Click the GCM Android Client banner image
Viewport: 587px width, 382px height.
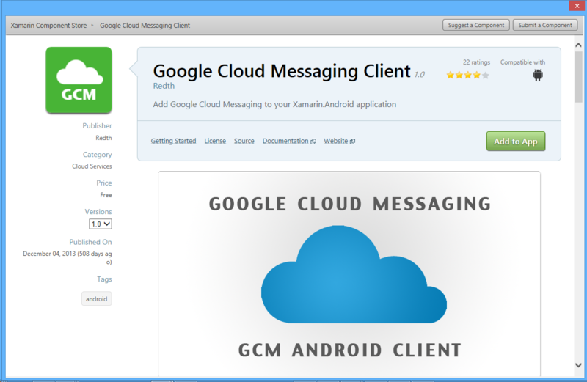pos(349,274)
